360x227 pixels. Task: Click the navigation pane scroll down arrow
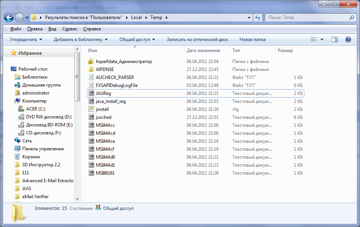coord(77,199)
